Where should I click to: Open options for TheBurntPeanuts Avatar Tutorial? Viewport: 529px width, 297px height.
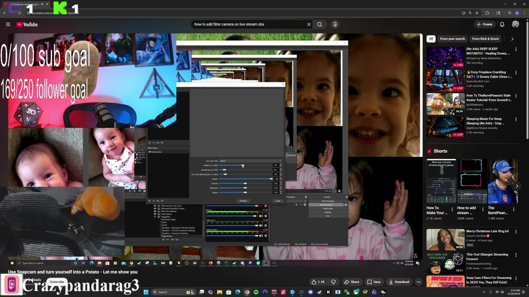[x=515, y=96]
